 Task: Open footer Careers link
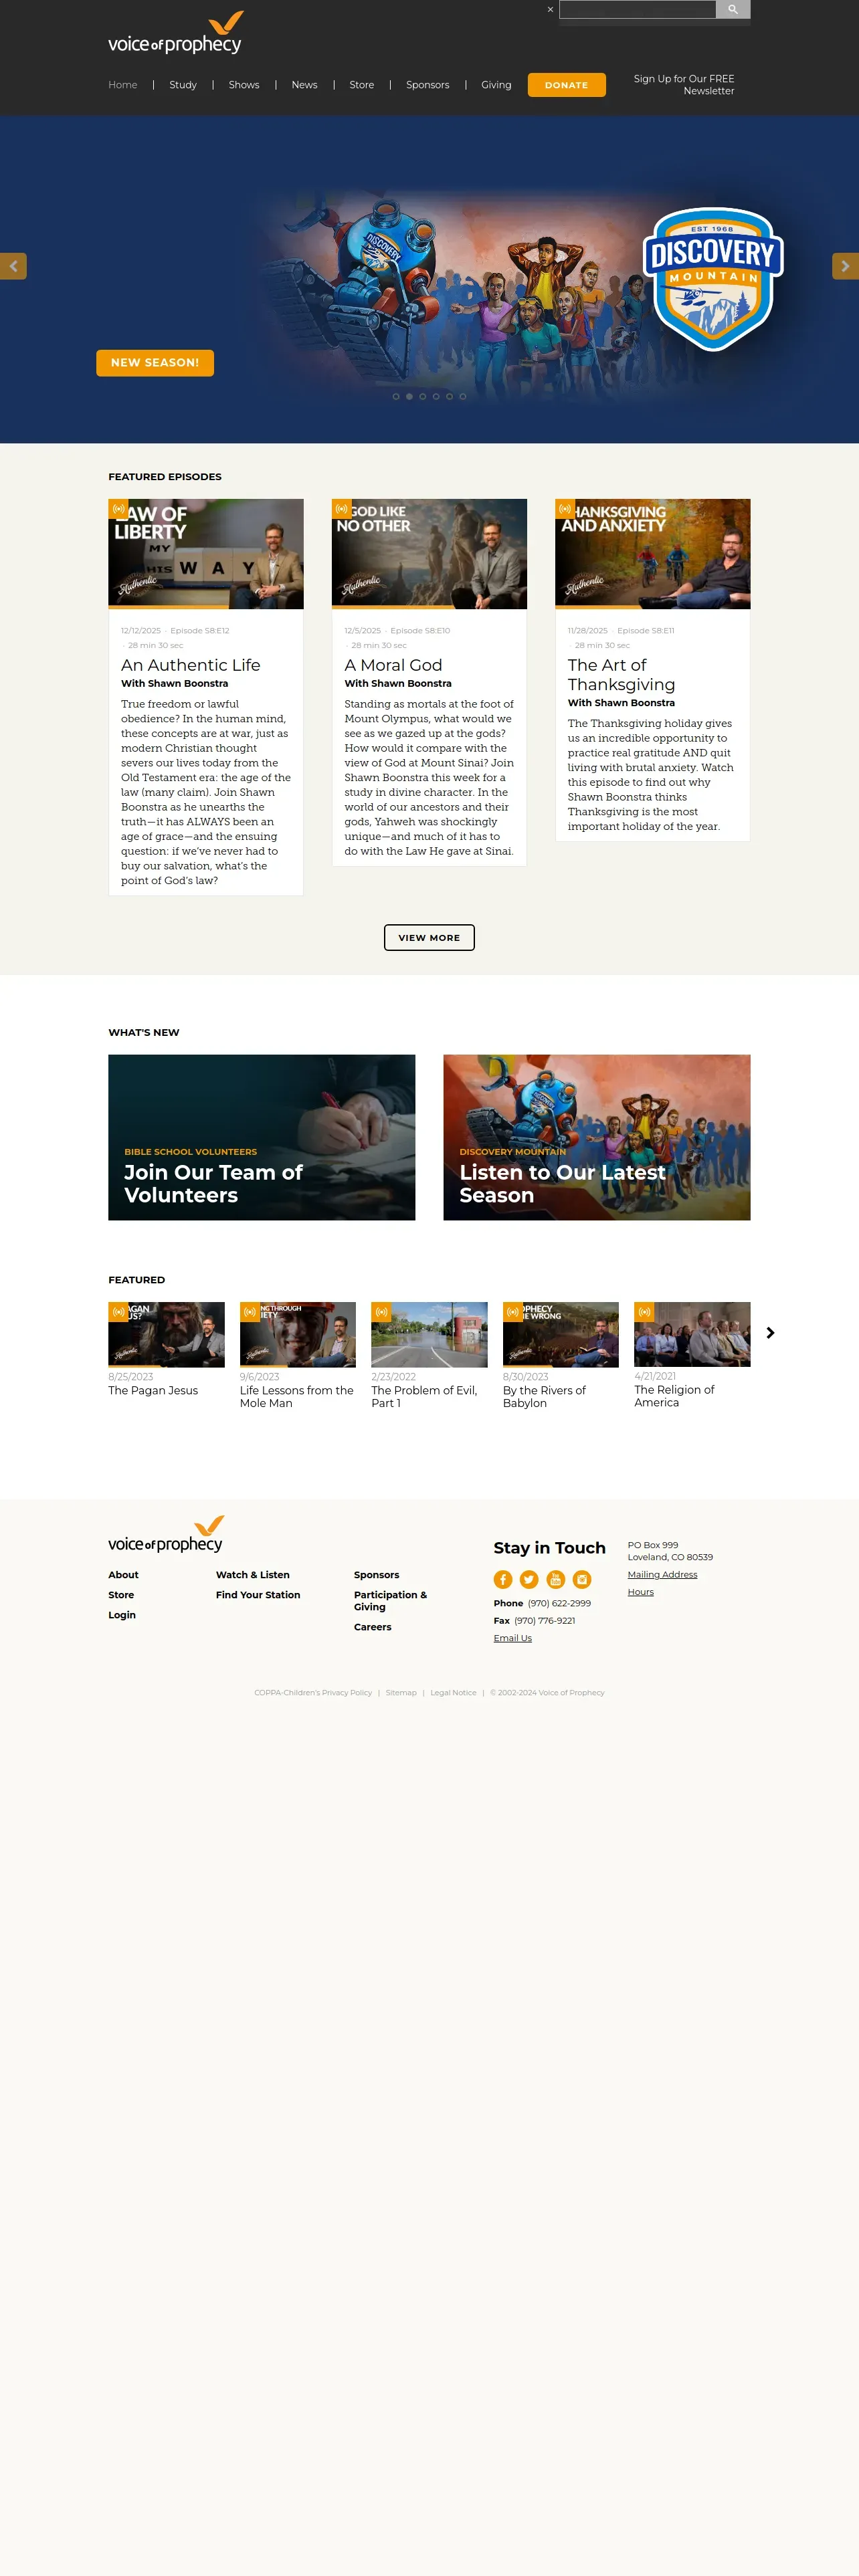[x=373, y=1627]
